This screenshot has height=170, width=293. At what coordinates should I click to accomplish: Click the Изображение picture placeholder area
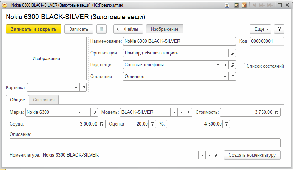(46, 59)
